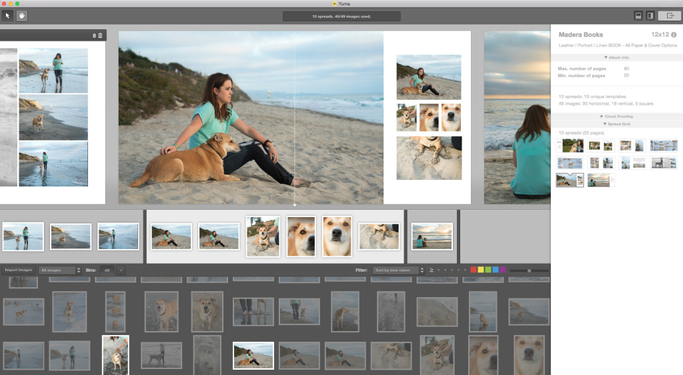Open sixth spread in Spread Grid
Viewport: 683px width, 375px height.
point(601,163)
